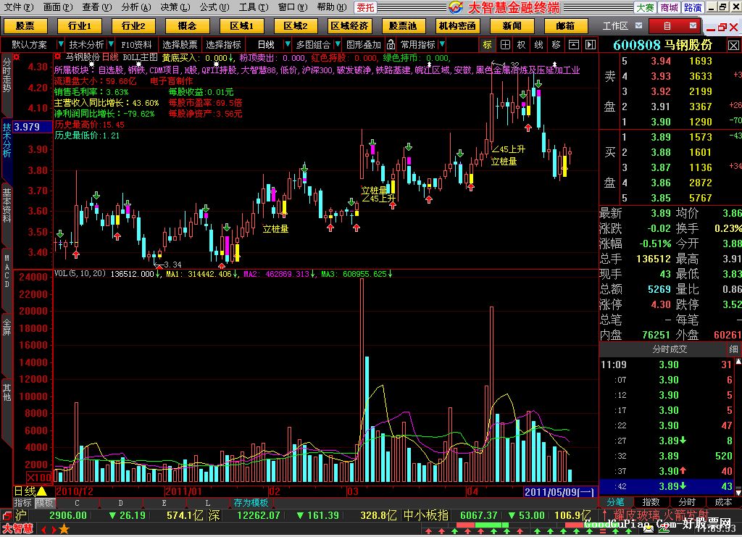Click the 股票池 yellow button
This screenshot has height=537, width=742.
click(x=402, y=26)
